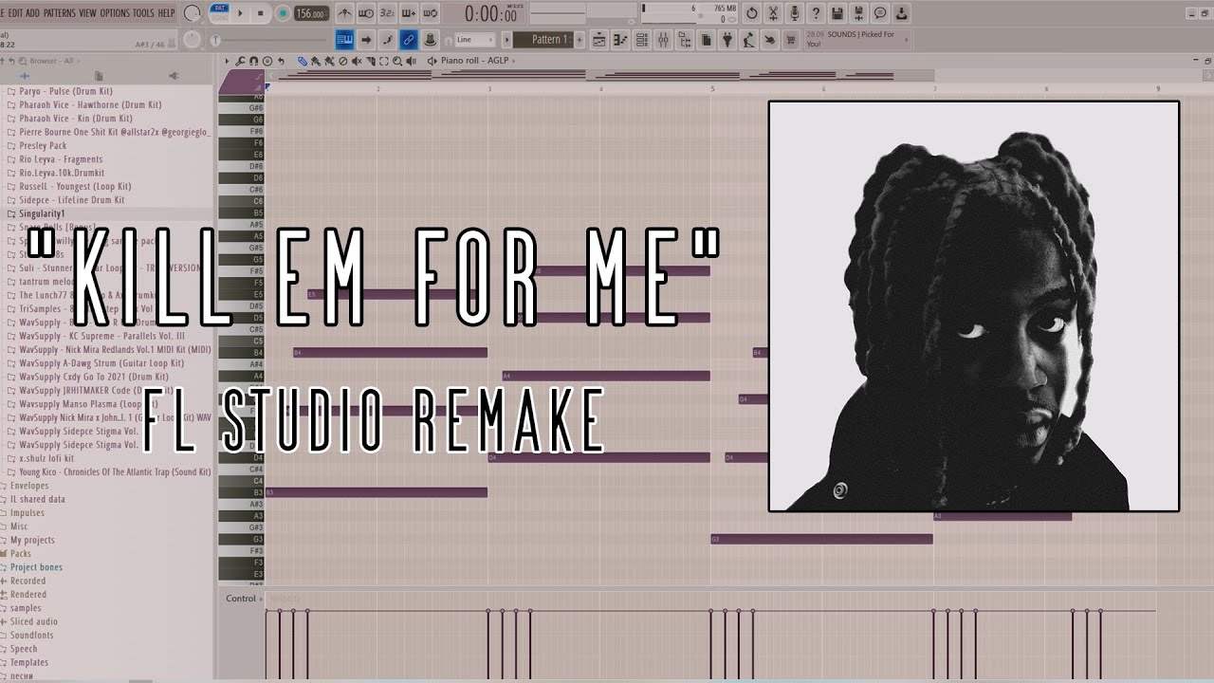Open the OPTIONS menu

[115, 13]
